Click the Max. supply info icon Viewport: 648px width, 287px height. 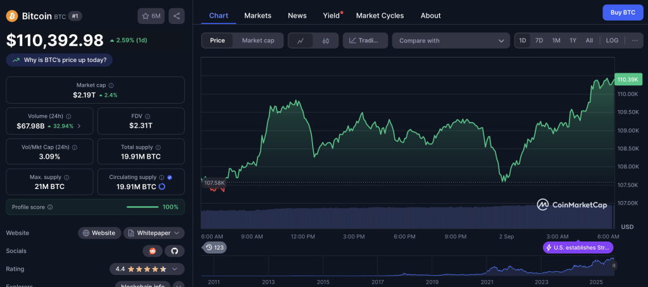(x=66, y=177)
